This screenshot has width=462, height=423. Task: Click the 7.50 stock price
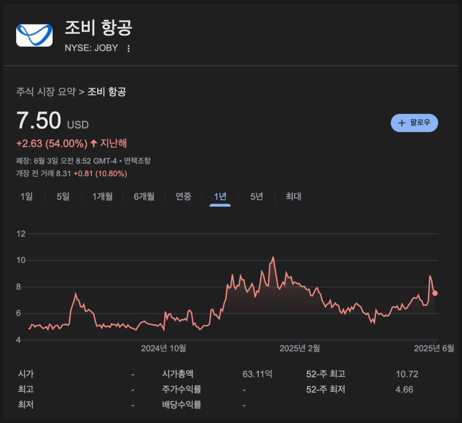click(x=39, y=120)
